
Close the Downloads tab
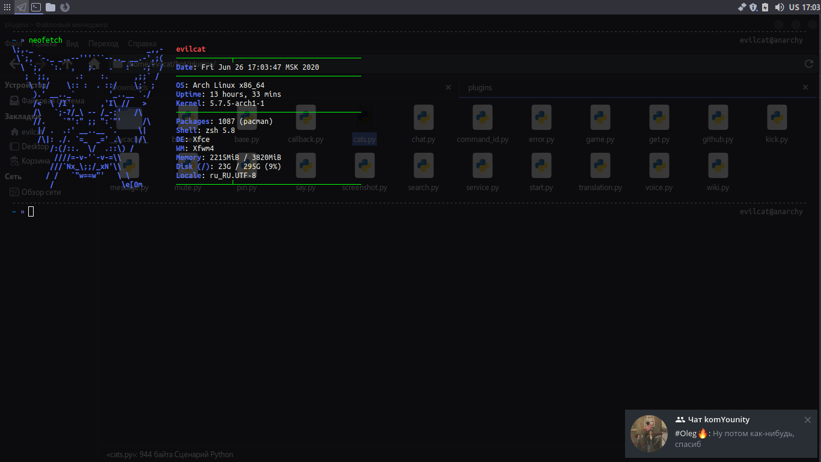point(448,87)
